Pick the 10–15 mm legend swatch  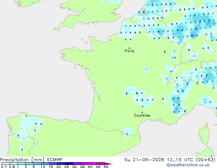point(45,164)
